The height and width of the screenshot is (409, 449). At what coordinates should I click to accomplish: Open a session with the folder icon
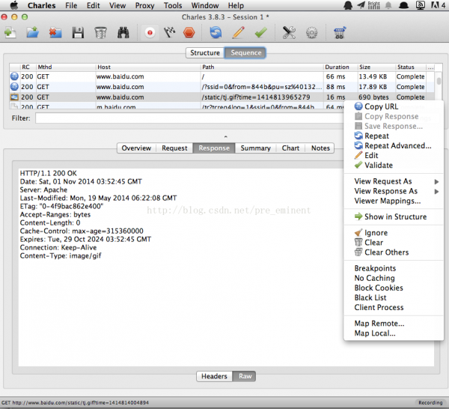pos(33,32)
